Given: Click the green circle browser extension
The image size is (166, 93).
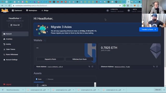Looking at the screenshot, I should tap(124, 6).
